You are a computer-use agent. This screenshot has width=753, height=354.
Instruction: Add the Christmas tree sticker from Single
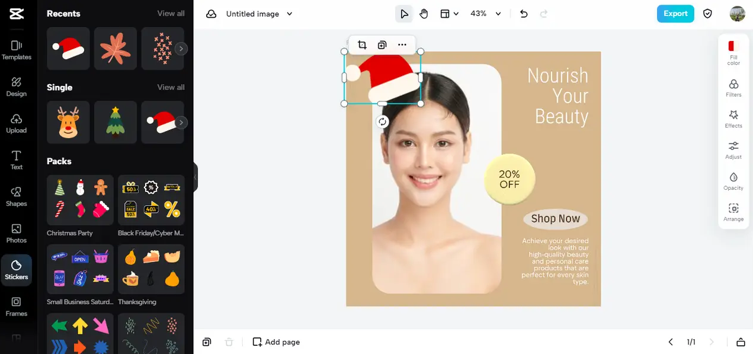116,122
